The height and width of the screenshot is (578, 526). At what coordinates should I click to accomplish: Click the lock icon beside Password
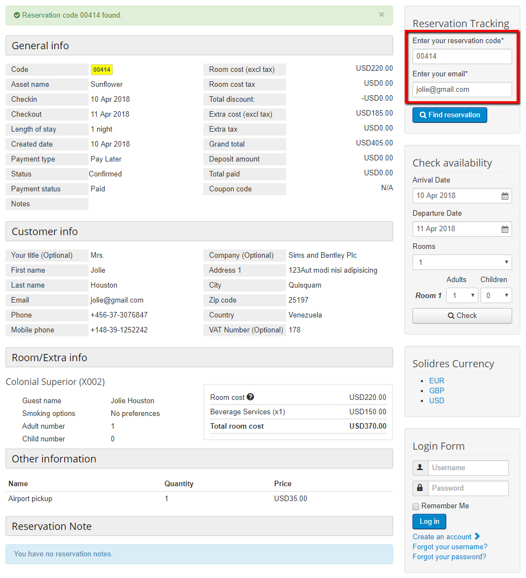[420, 488]
